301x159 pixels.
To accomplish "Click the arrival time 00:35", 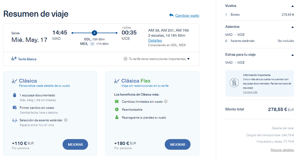I will click(x=129, y=33).
